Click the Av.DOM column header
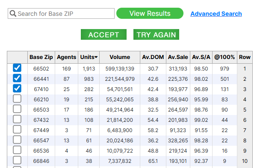This screenshot has width=260, height=168. pyautogui.click(x=153, y=57)
